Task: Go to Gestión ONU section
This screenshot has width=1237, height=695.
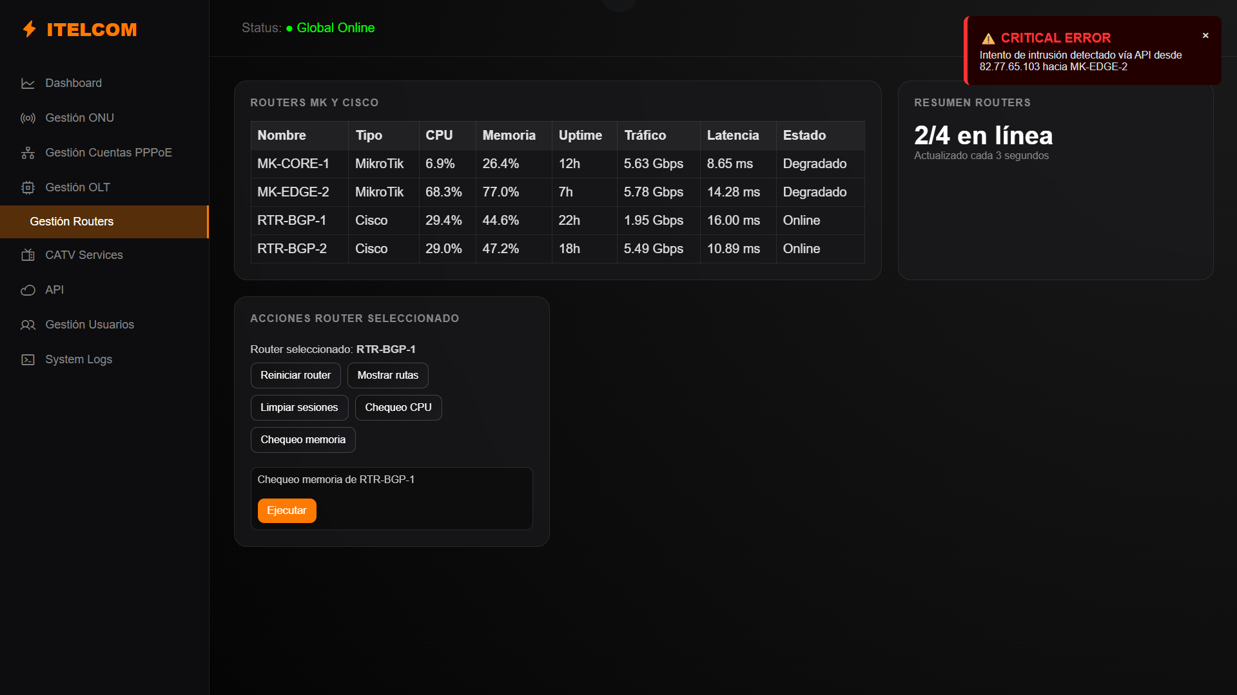Action: pyautogui.click(x=104, y=118)
